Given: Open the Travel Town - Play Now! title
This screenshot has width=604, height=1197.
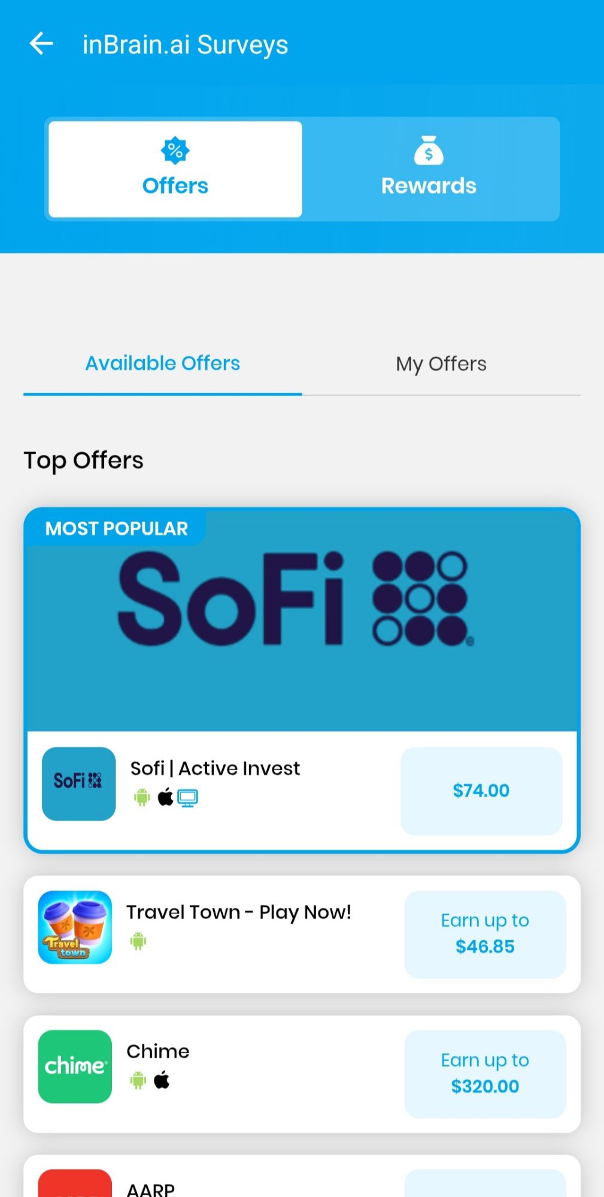Looking at the screenshot, I should point(238,912).
